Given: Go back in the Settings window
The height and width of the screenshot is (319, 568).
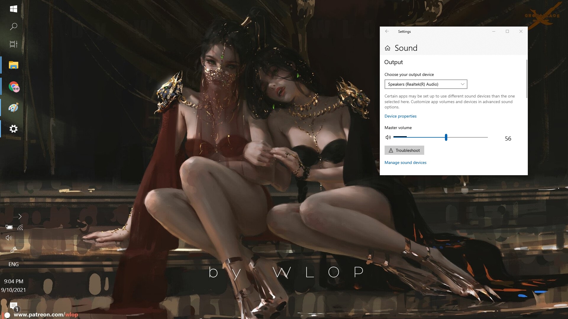Looking at the screenshot, I should coord(387,31).
